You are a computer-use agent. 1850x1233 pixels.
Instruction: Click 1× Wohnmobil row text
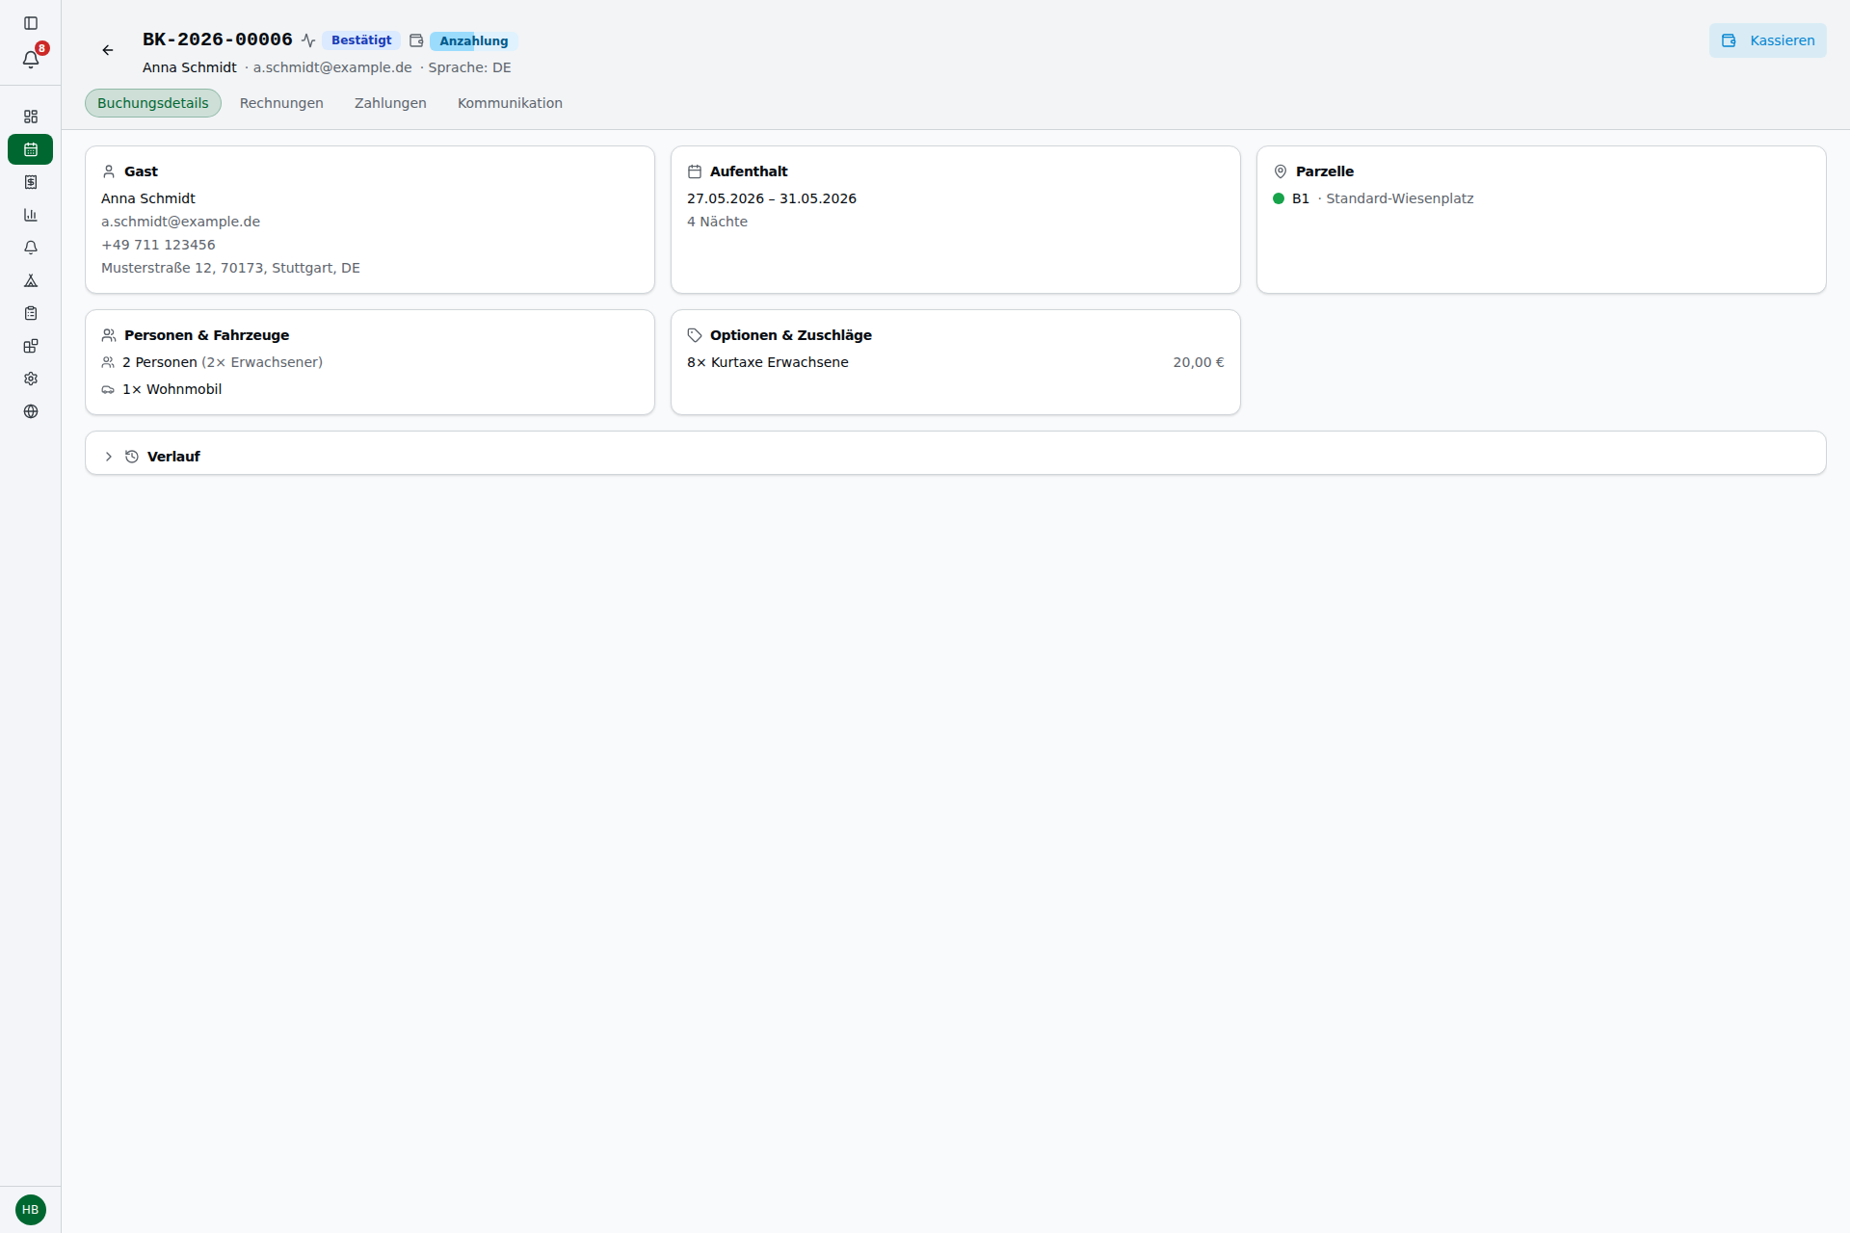(x=172, y=389)
